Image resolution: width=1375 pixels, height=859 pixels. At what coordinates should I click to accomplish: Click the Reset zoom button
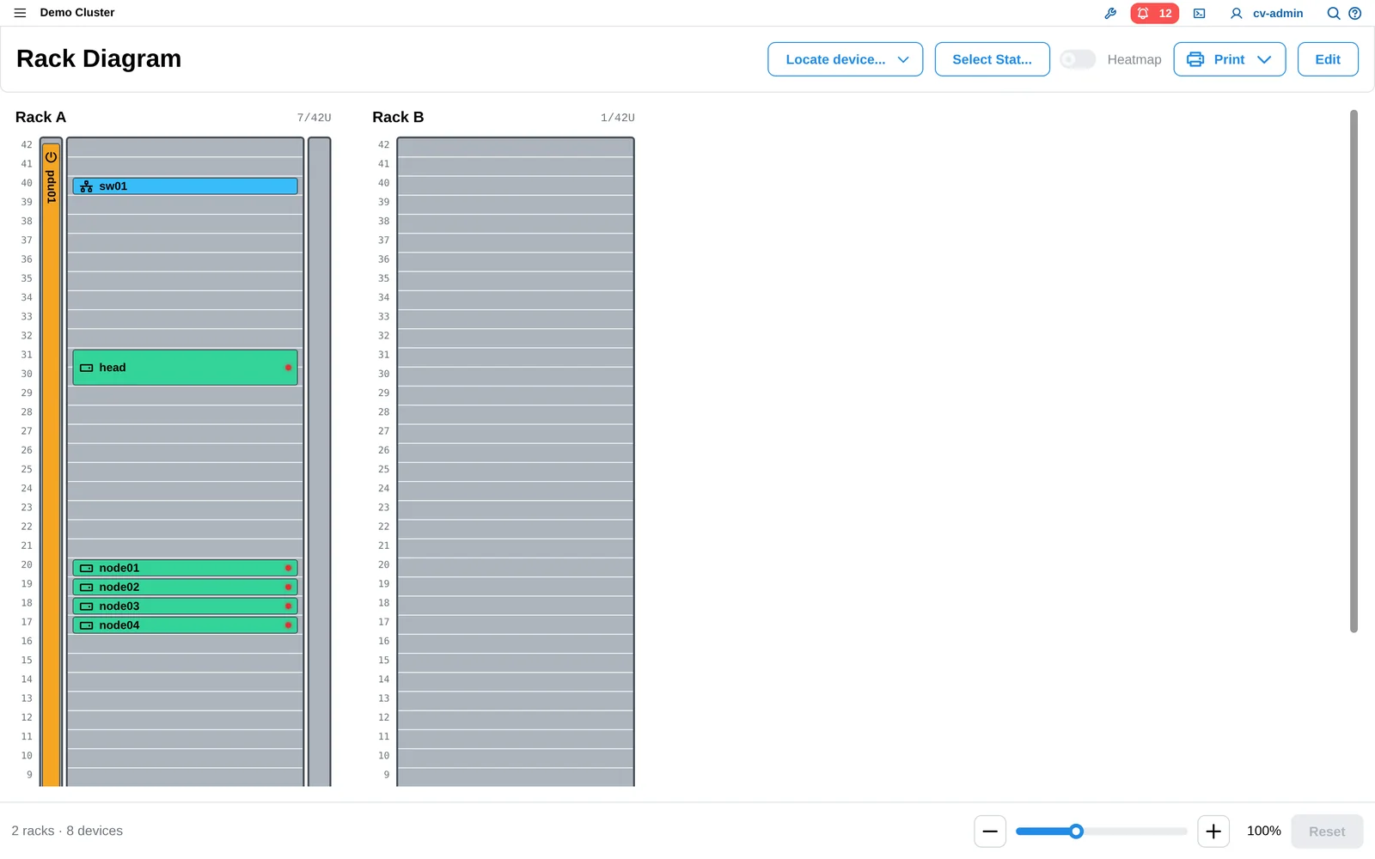(1326, 831)
